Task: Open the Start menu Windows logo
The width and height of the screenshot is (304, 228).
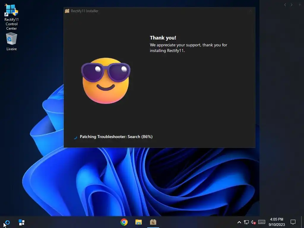Action: click(21, 222)
